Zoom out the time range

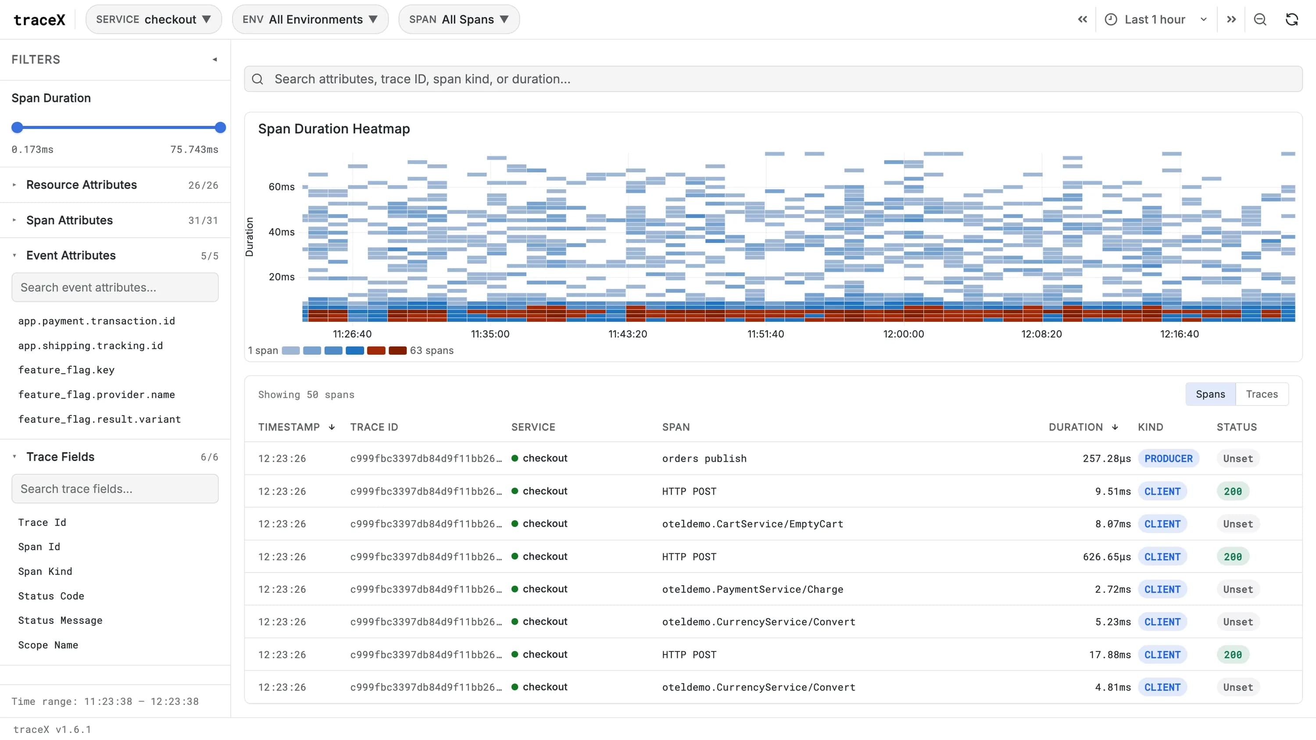1260,19
